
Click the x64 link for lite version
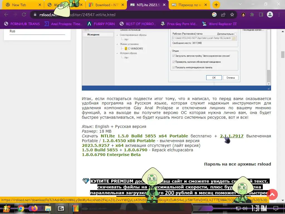[x=119, y=145]
